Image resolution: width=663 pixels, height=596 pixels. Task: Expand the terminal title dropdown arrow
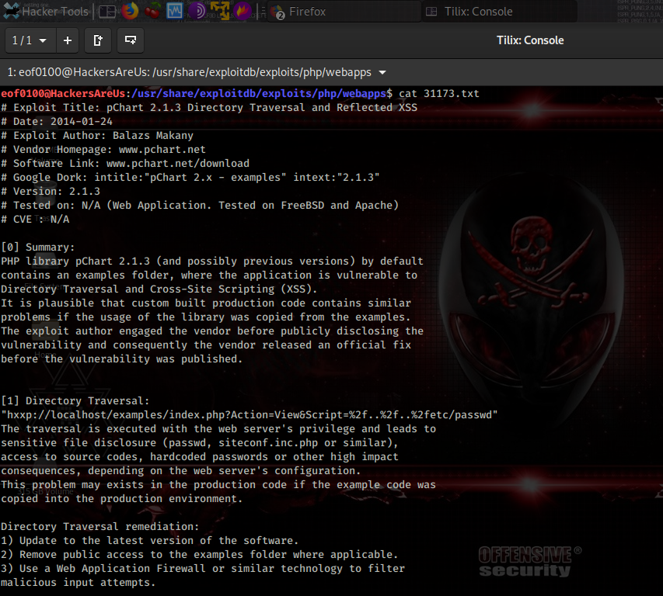coord(382,73)
